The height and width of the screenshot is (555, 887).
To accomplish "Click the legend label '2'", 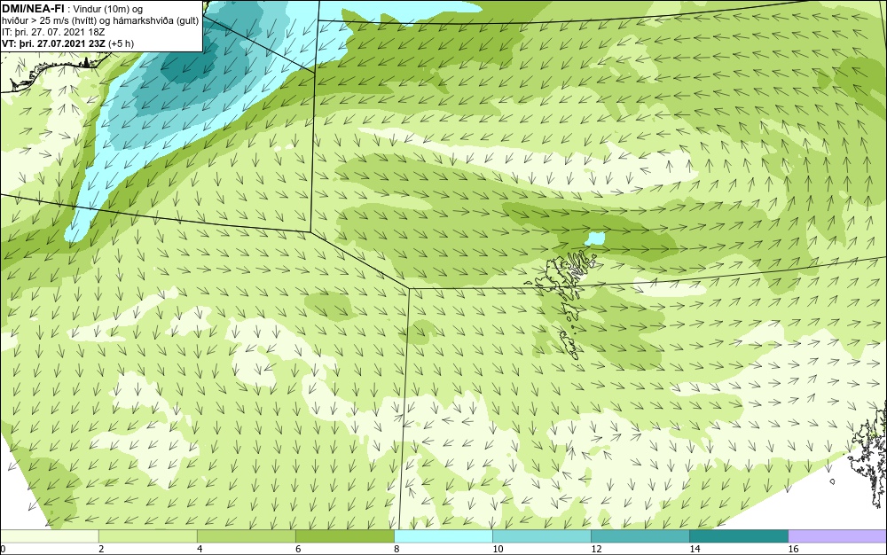I will 101,549.
